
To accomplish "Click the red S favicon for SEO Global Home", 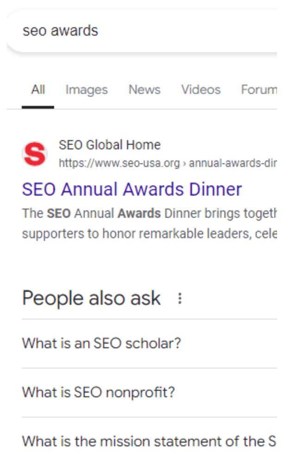I will 35,154.
